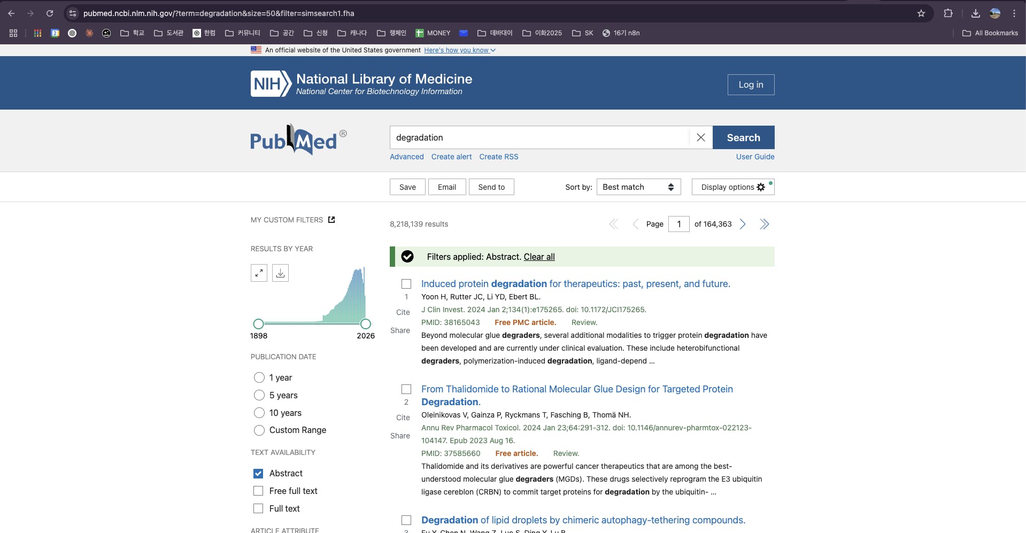The height and width of the screenshot is (533, 1026).
Task: Clear all applied filters
Action: [x=539, y=257]
